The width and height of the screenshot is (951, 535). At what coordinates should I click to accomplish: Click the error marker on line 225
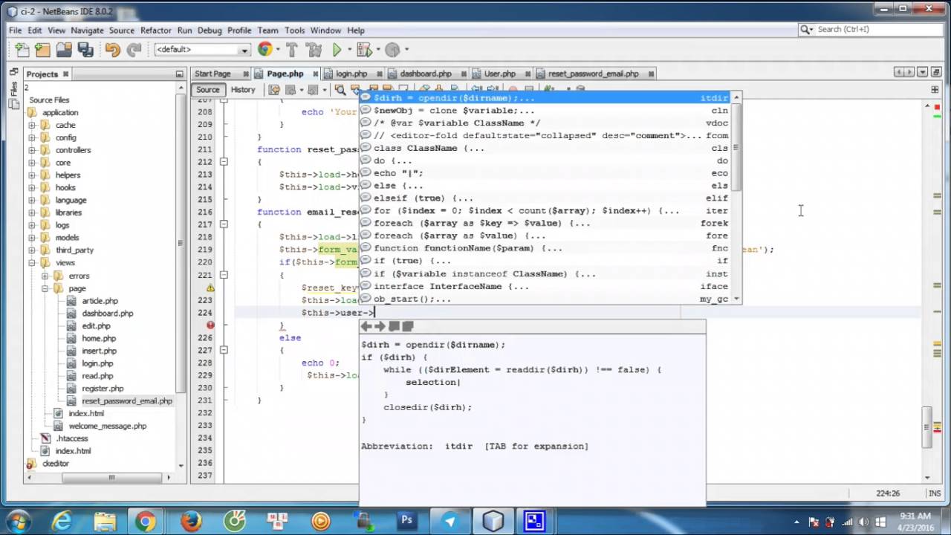[210, 325]
